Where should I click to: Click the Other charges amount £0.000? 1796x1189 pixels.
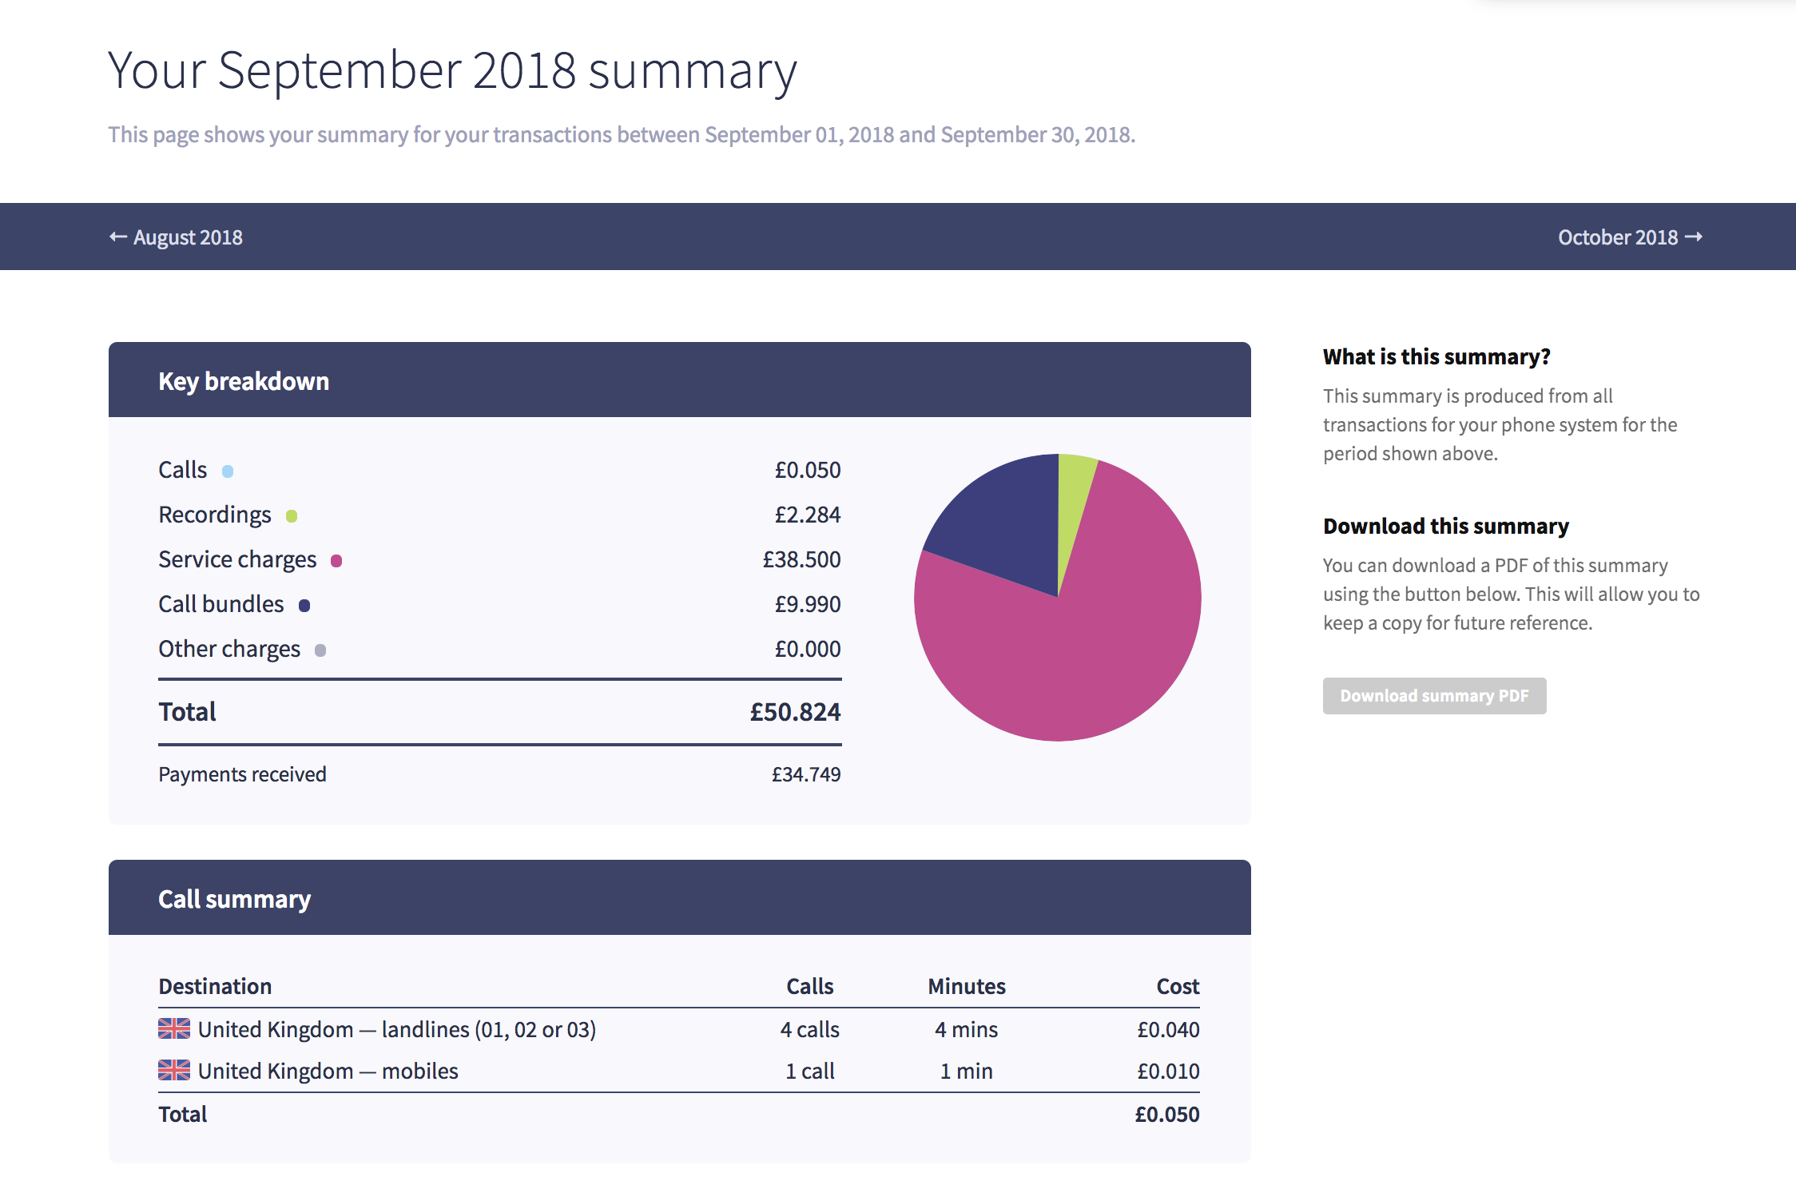tap(808, 649)
